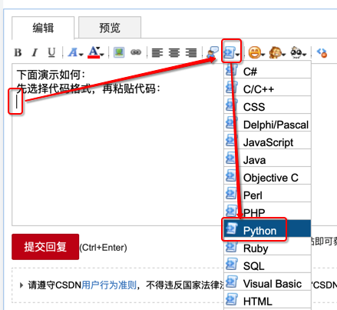Expand the CSDN rules notice triangle

(21, 285)
